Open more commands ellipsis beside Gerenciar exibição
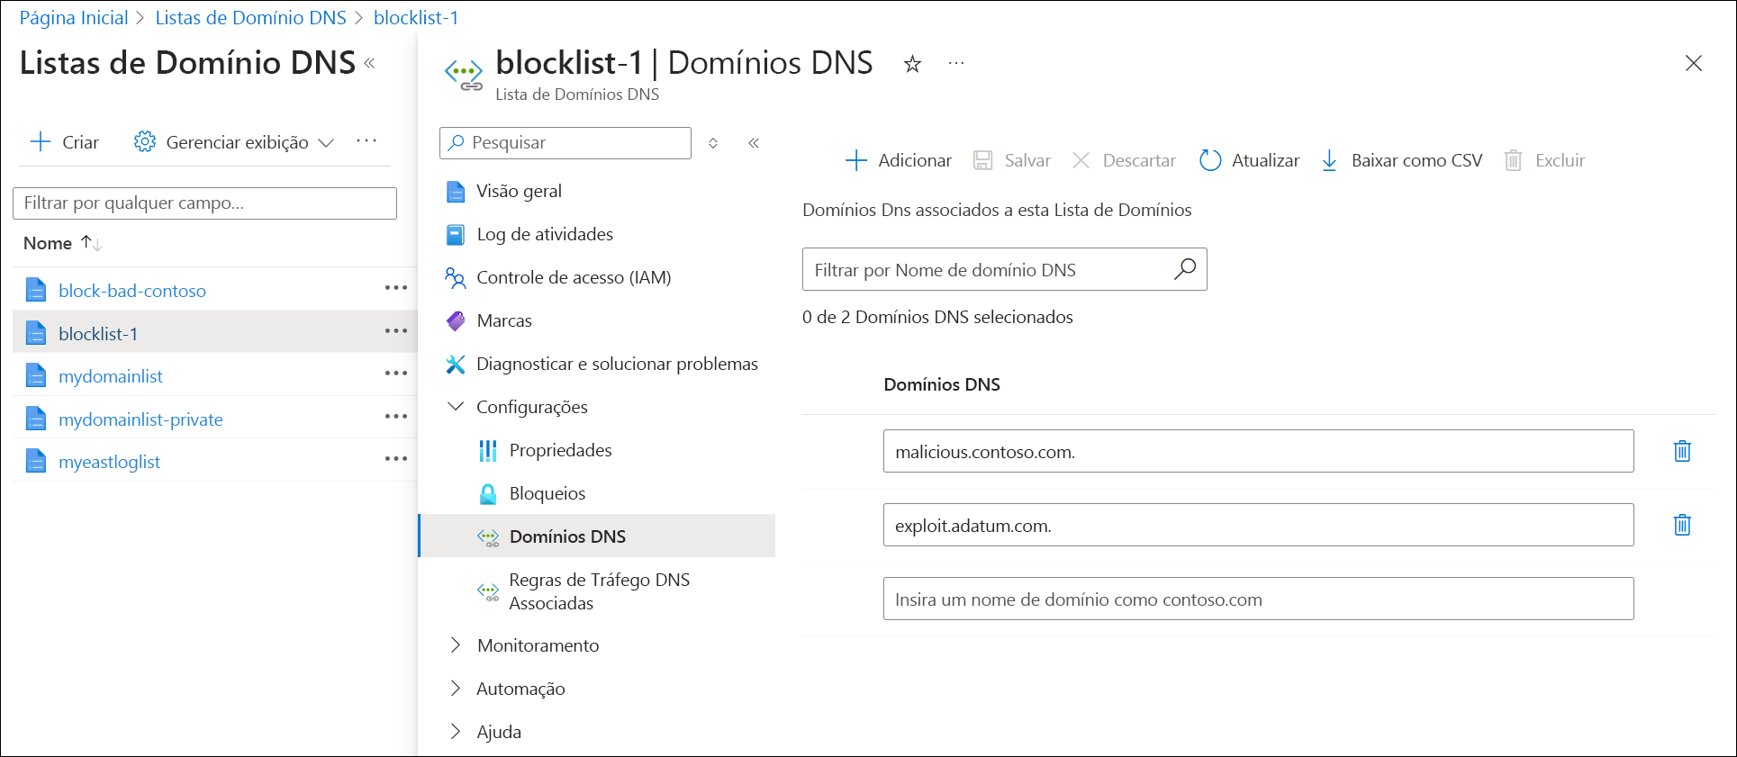 point(366,141)
